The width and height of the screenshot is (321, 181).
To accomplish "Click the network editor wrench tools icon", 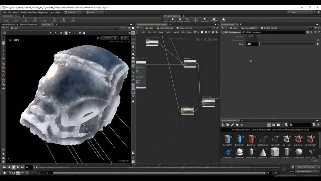I will coord(195,32).
